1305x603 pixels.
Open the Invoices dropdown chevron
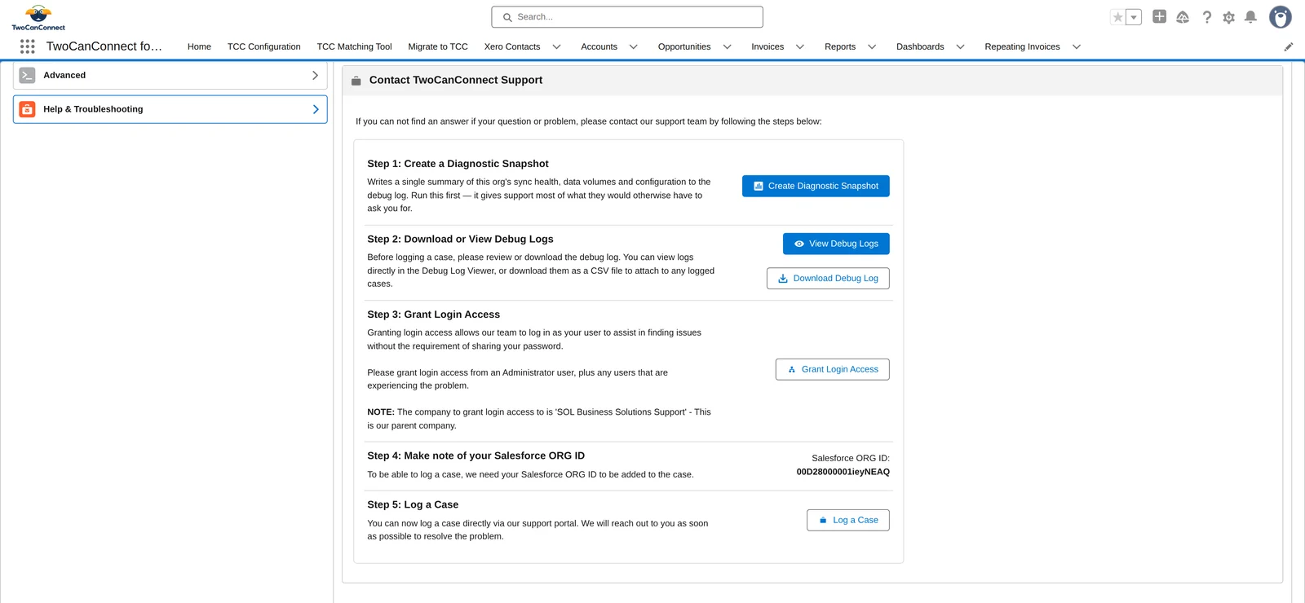tap(800, 46)
